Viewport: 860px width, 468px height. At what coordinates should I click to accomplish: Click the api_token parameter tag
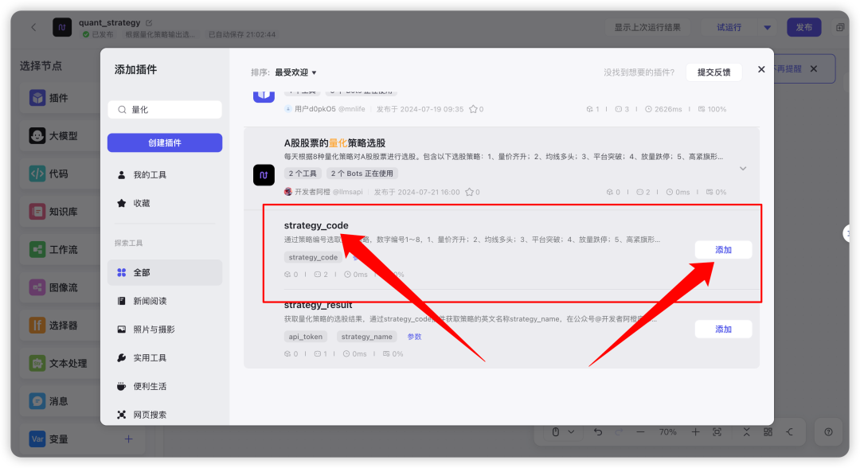(306, 337)
